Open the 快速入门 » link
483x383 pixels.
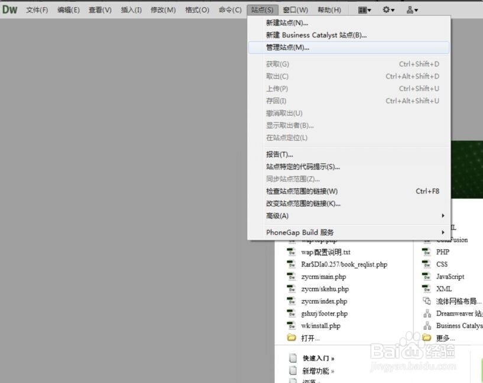coord(319,358)
